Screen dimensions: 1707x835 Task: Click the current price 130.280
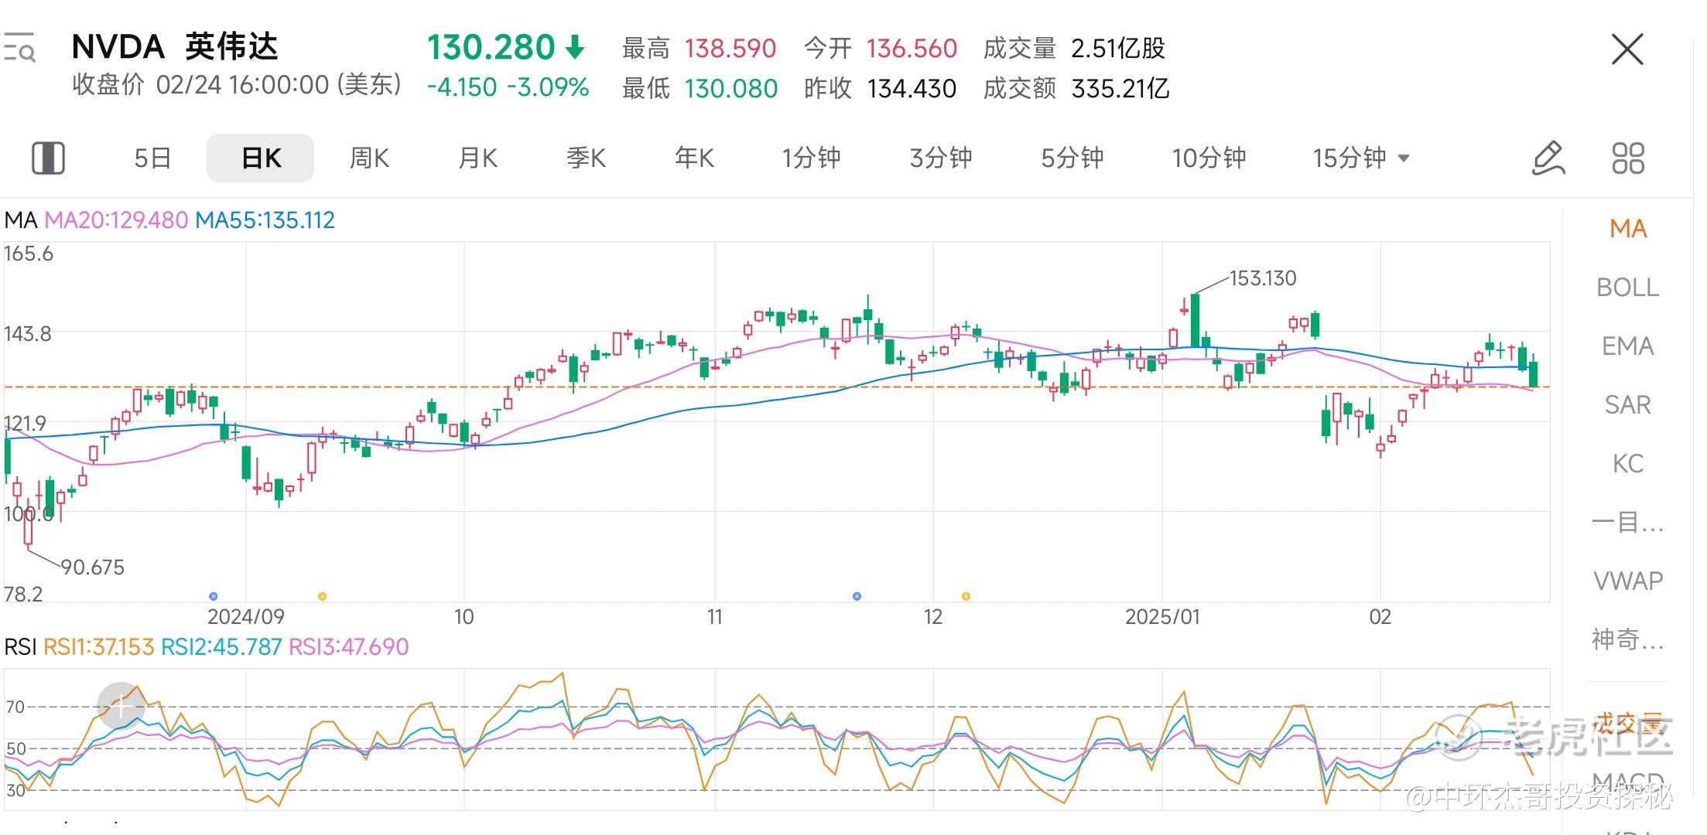pyautogui.click(x=491, y=48)
